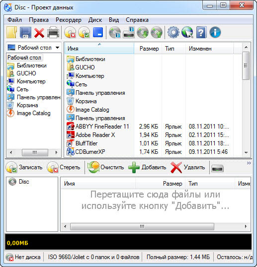Image resolution: width=257 pixels, height=267 pixels.
Task: Sort file list by Имя column
Action: click(99, 49)
